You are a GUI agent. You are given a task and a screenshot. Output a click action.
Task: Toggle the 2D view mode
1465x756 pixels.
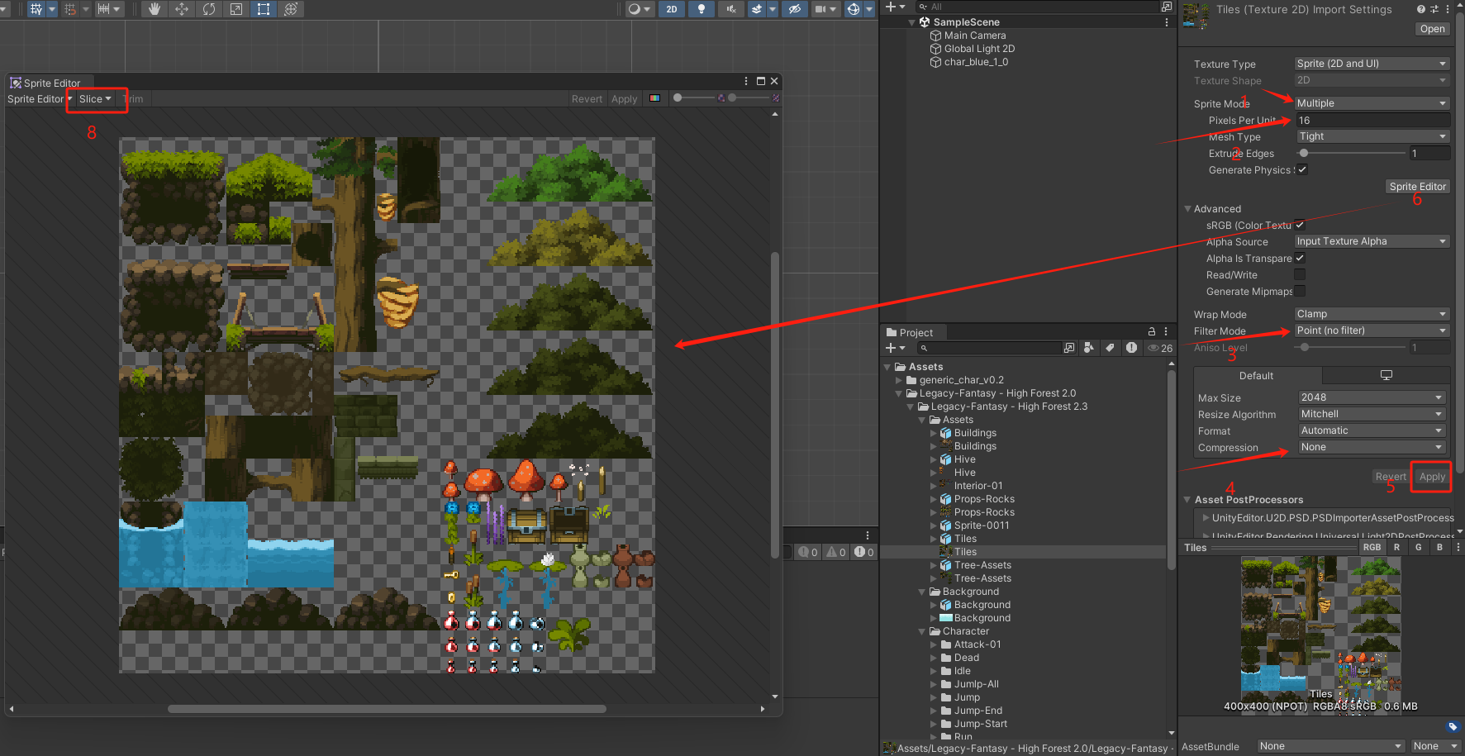672,9
